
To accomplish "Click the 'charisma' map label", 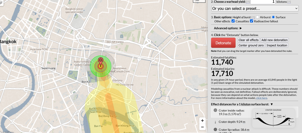I will tap(117, 80).
